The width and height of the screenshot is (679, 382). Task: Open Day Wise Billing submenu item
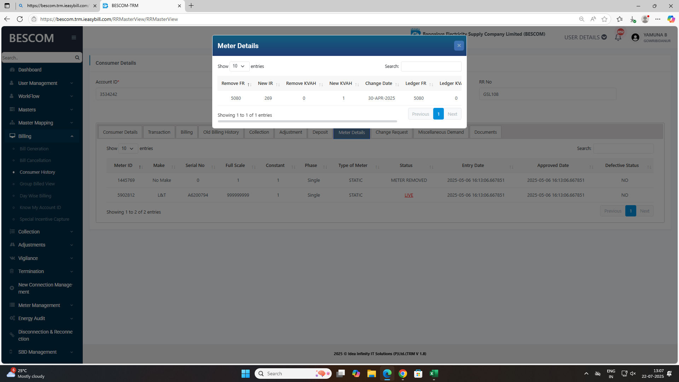click(35, 196)
